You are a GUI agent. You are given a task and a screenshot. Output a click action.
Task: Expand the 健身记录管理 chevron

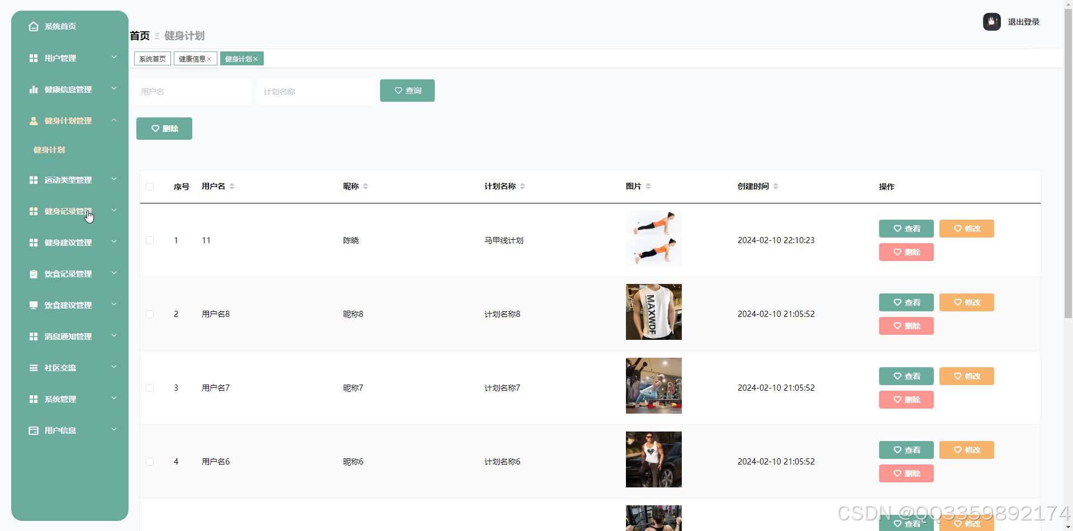coord(114,210)
